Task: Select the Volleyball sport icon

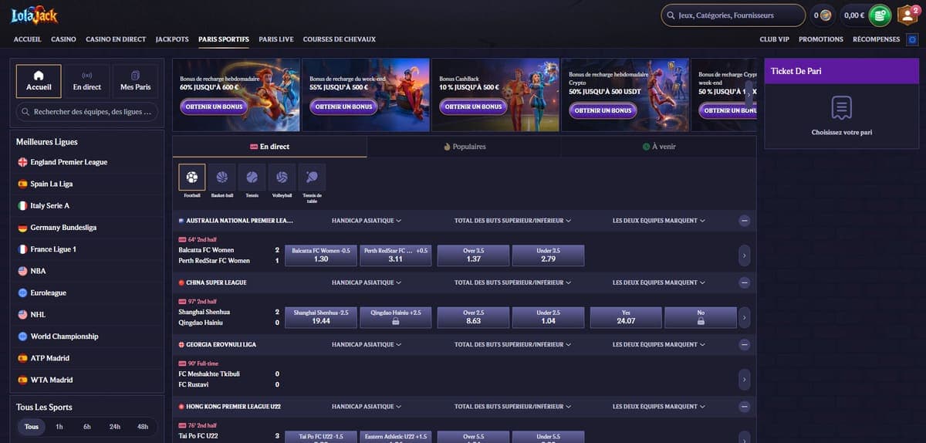Action: pos(282,178)
